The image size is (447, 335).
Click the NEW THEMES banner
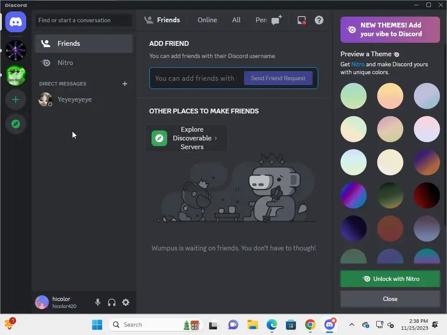click(390, 30)
